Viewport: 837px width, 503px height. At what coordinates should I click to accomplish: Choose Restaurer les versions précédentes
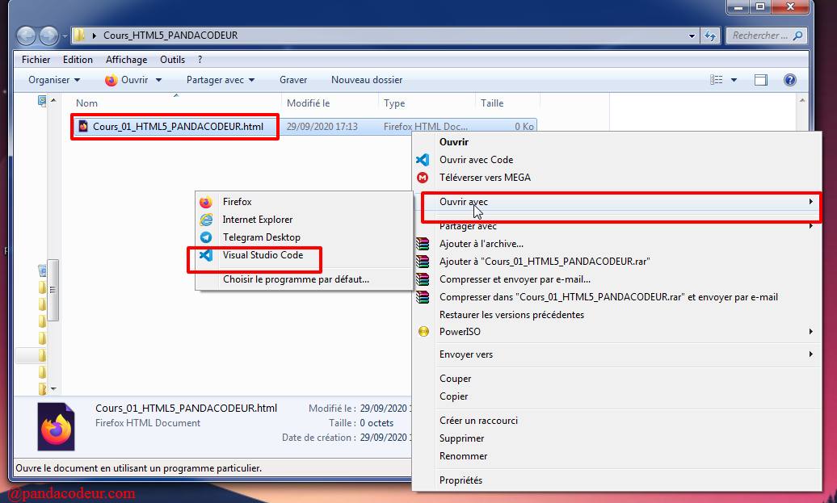[x=511, y=315]
